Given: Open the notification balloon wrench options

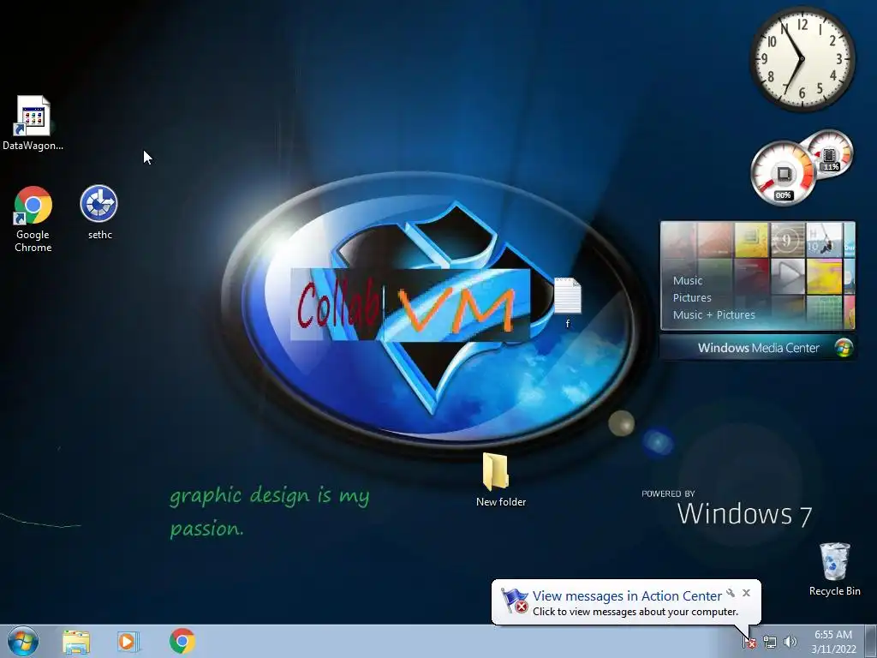Looking at the screenshot, I should [x=731, y=593].
